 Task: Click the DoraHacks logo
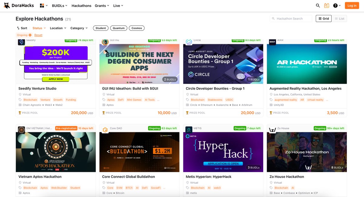[19, 5]
